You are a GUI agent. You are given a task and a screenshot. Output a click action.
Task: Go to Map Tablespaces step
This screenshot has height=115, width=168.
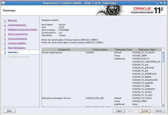[x=17, y=48]
